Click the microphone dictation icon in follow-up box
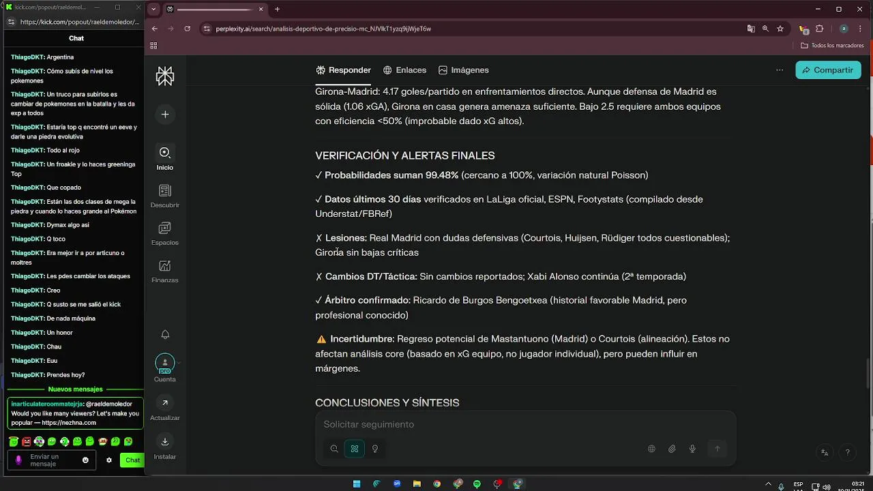The image size is (873, 491). point(692,449)
